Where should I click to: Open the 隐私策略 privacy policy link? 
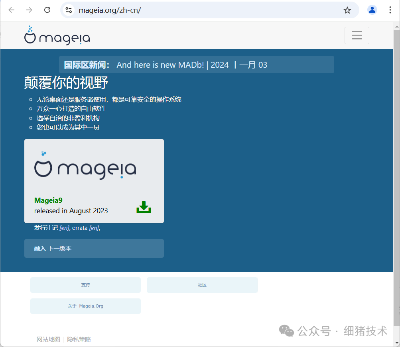(x=79, y=339)
